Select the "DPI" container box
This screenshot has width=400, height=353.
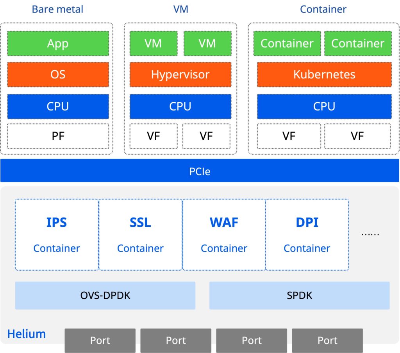[x=307, y=234]
